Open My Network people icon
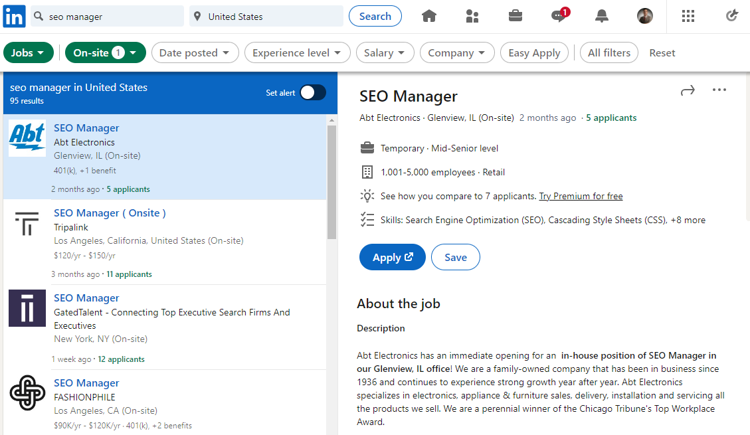750x435 pixels. click(472, 16)
